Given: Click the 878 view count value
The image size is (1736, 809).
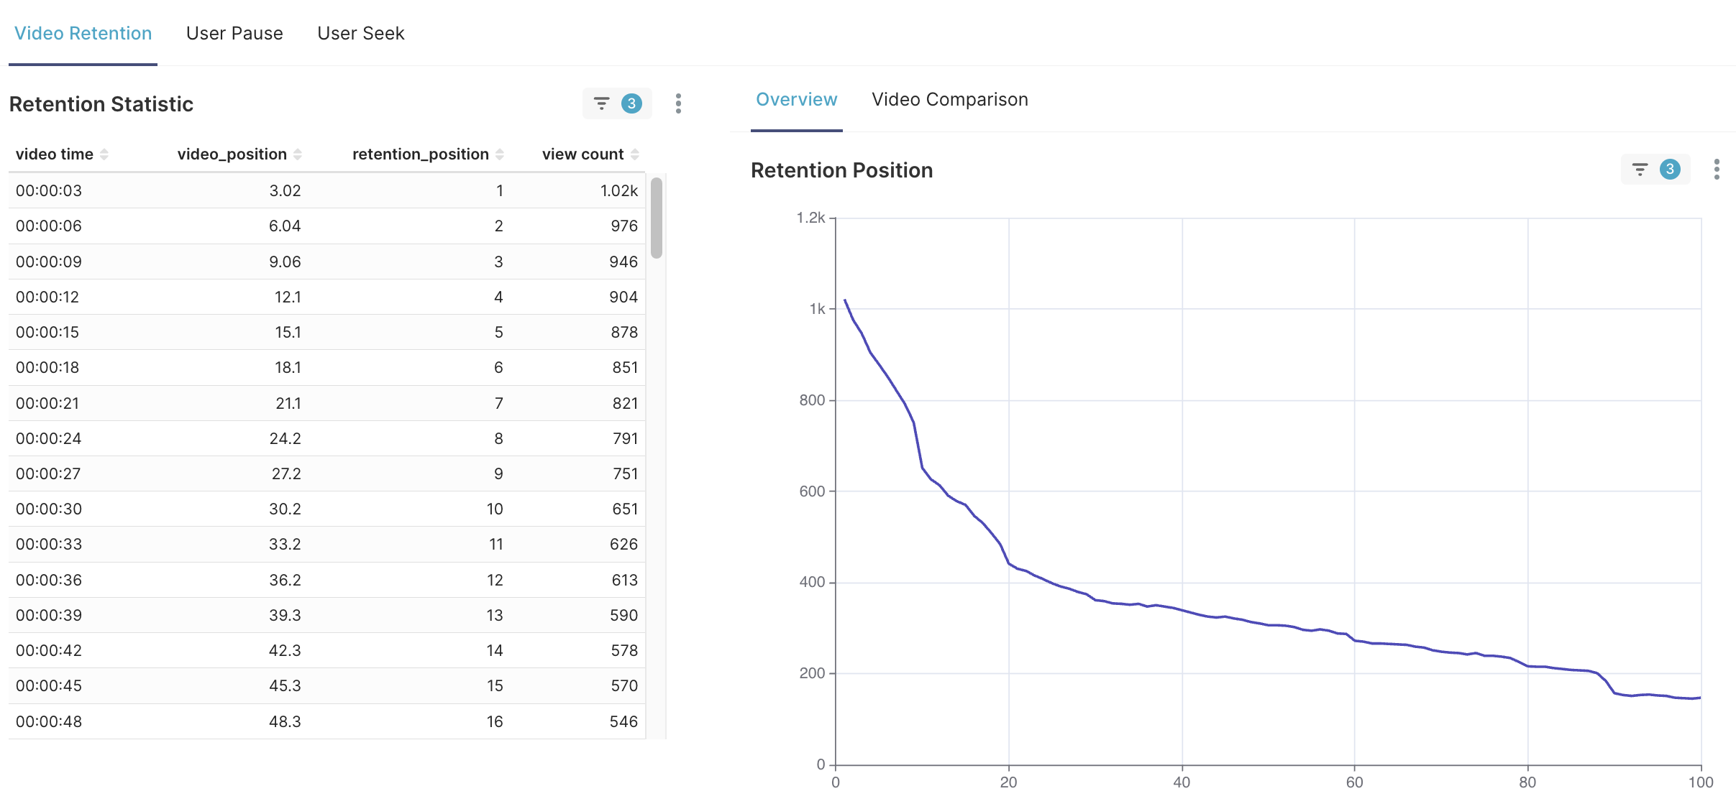Looking at the screenshot, I should tap(624, 332).
